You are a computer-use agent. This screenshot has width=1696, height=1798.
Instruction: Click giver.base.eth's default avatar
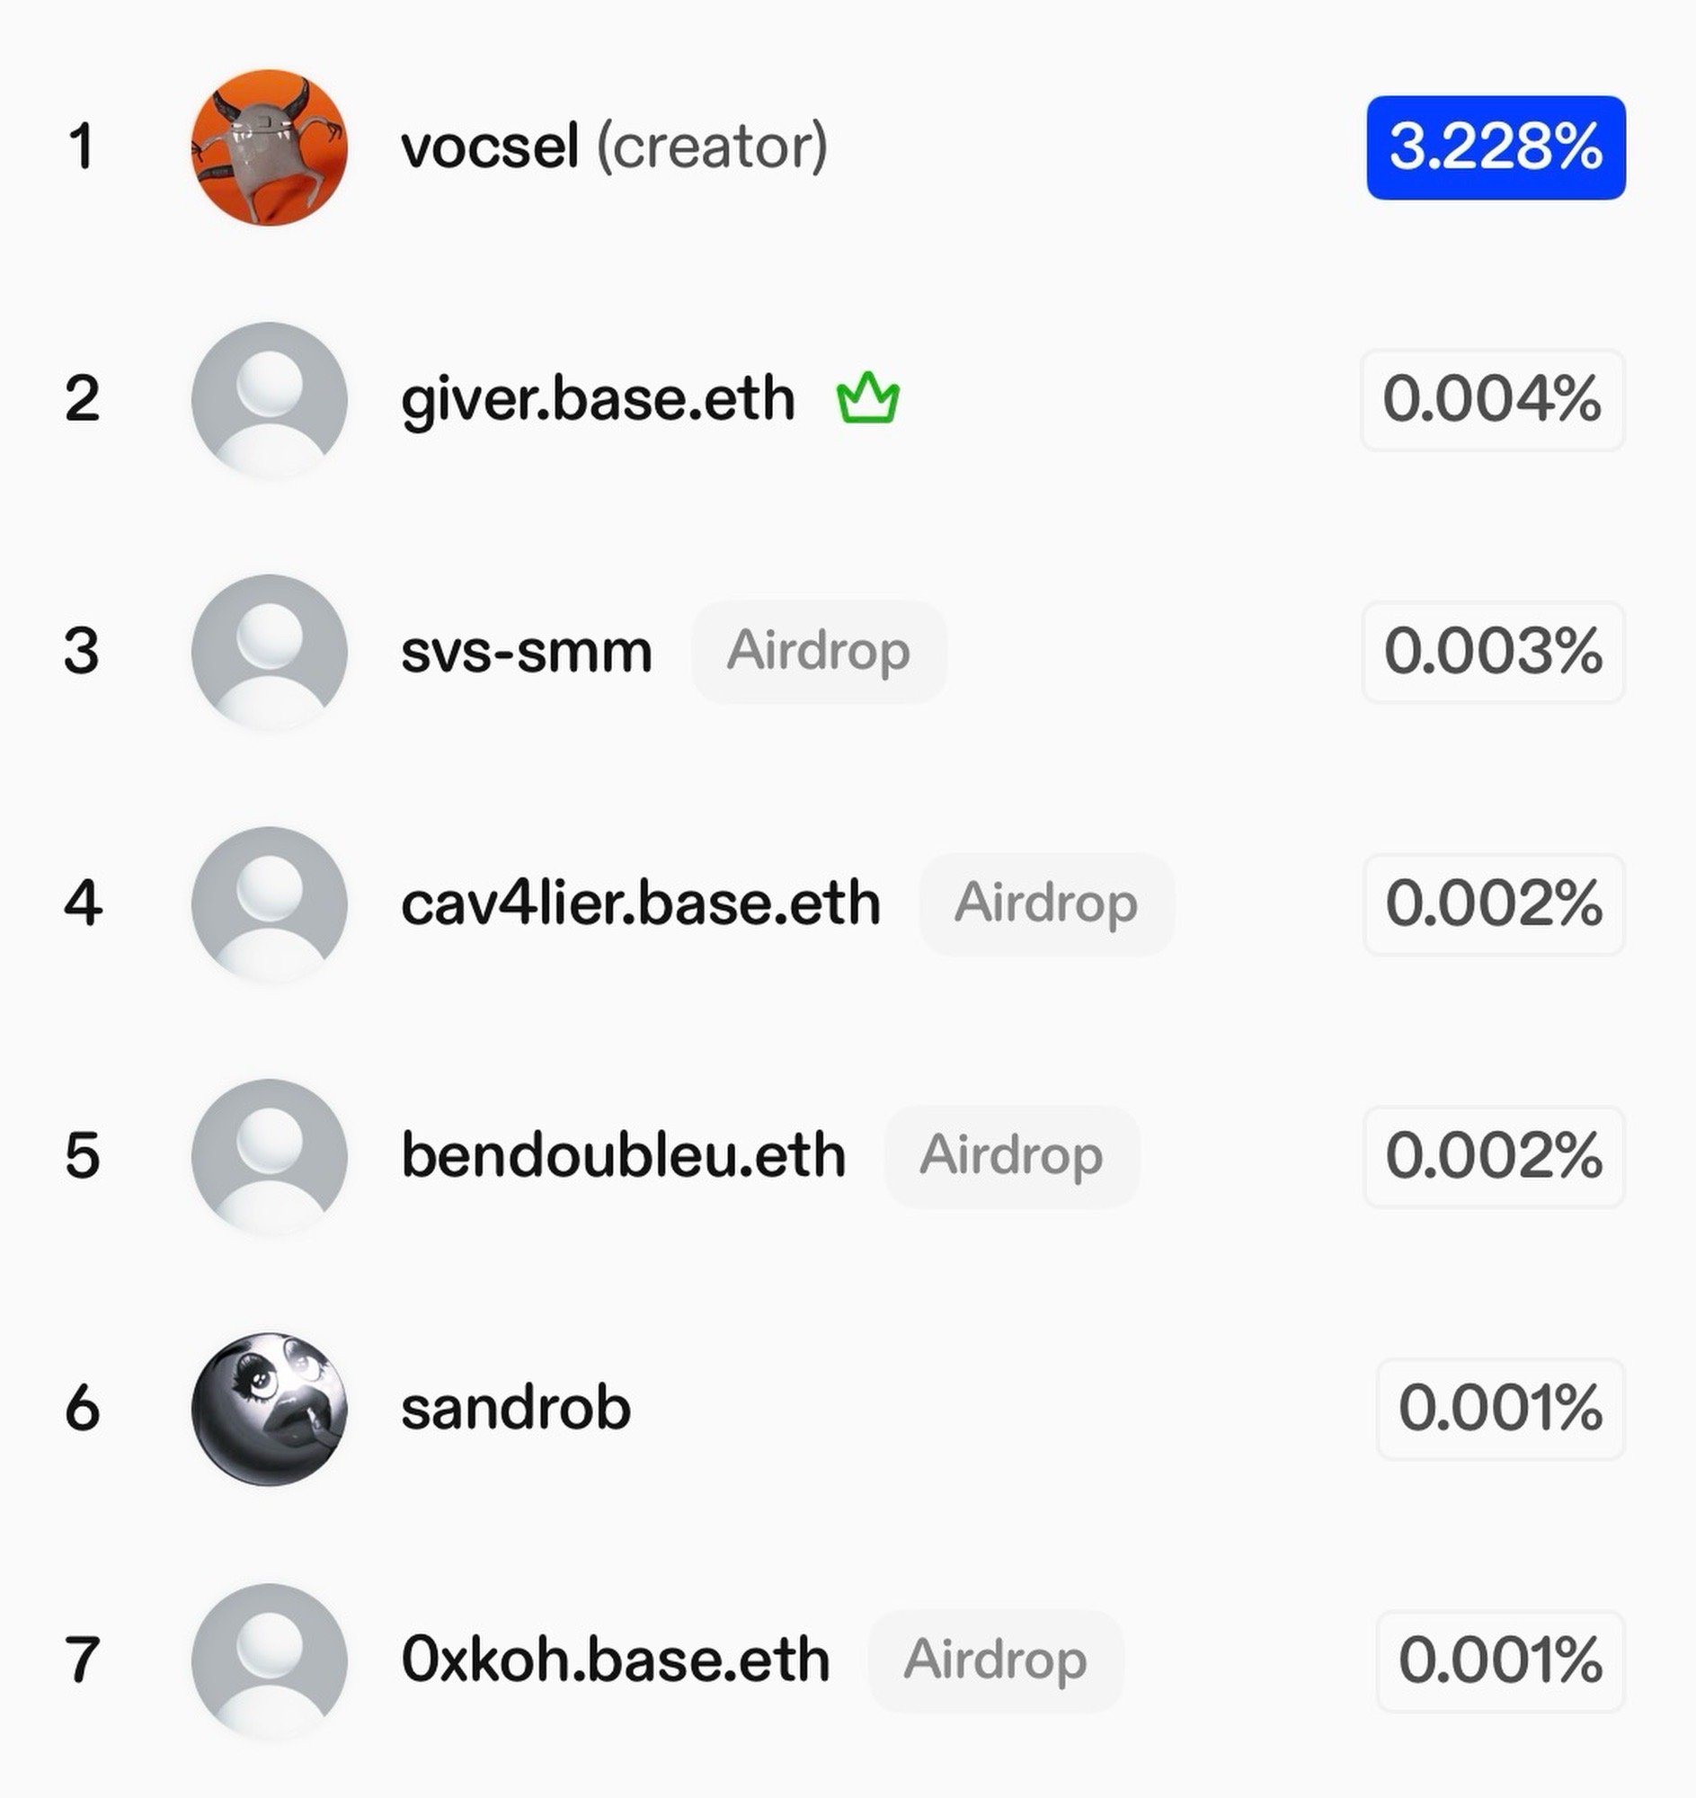coord(270,399)
